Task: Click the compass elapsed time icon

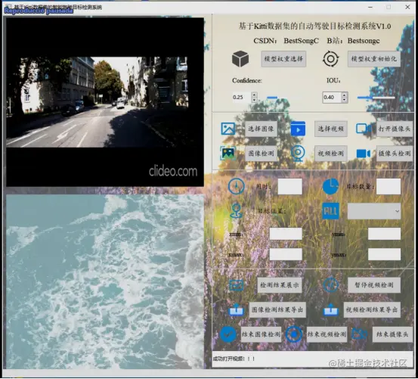Action: click(237, 186)
